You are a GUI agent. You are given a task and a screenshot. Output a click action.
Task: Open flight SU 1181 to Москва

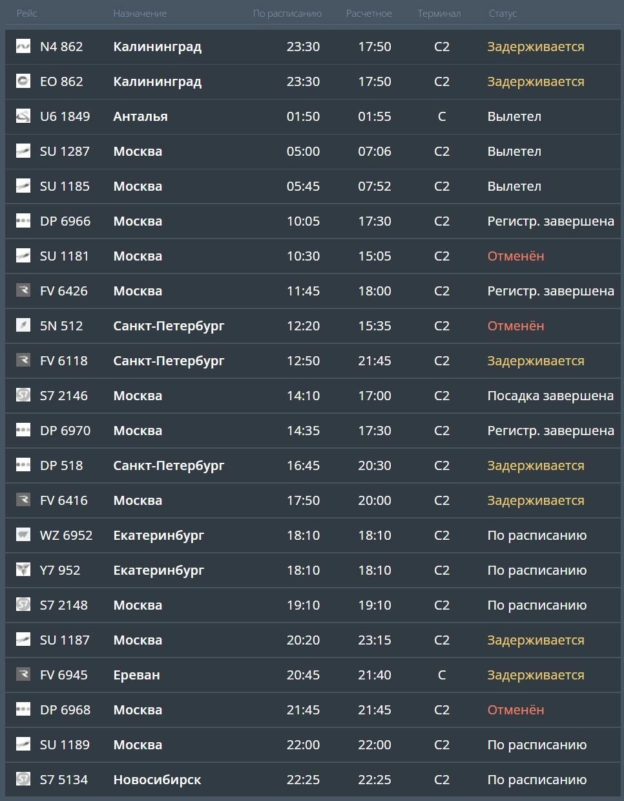[x=64, y=256]
